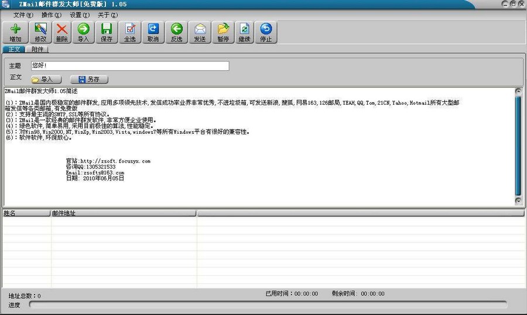The image size is (527, 315).
Task: Open the 文件 menu
Action: click(x=23, y=15)
